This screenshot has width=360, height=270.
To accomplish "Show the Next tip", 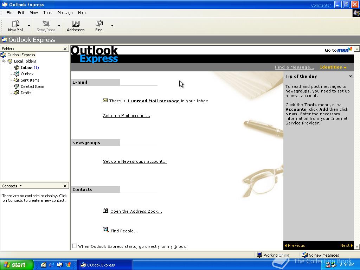I will click(346, 245).
